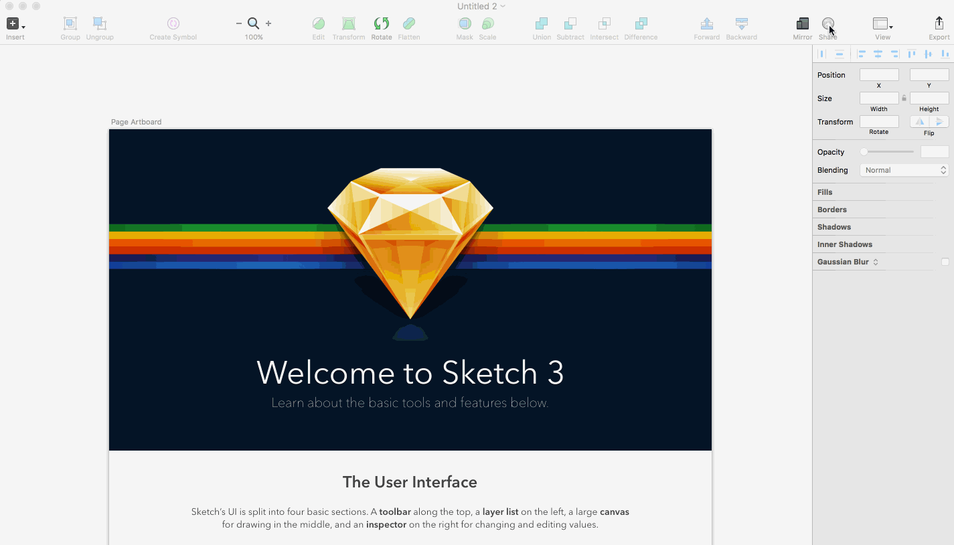Click the Welcome to Sketch 3 heading

click(410, 372)
